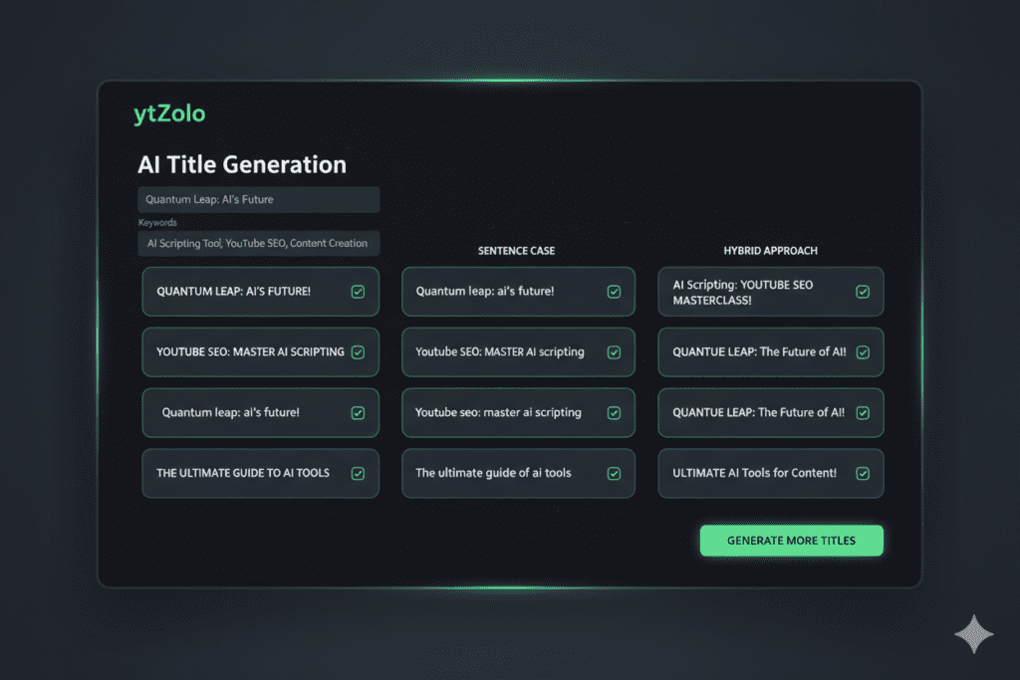Viewport: 1020px width, 680px height.
Task: Click into the Keywords input field
Action: (258, 244)
